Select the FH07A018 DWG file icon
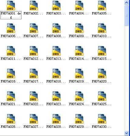The image size is (130, 136). tap(56, 73)
